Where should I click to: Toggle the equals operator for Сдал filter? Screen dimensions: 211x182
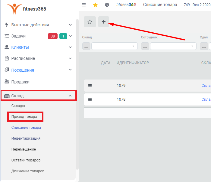coord(204,46)
